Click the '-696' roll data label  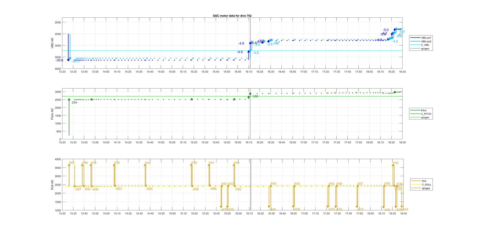(195, 189)
